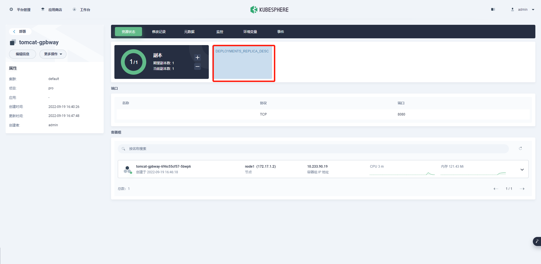Click the notes icon beside admin
This screenshot has width=541, height=264.
click(493, 10)
